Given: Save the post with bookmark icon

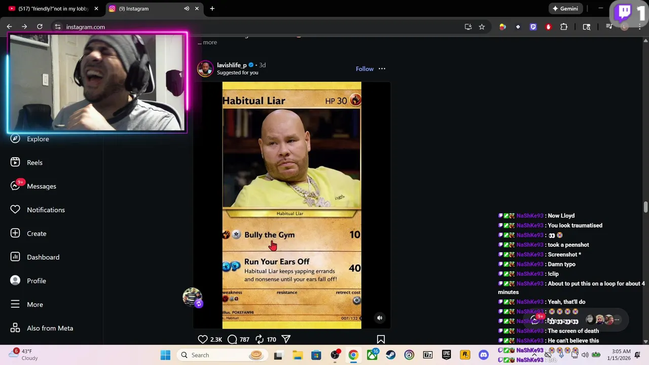Looking at the screenshot, I should [x=381, y=339].
